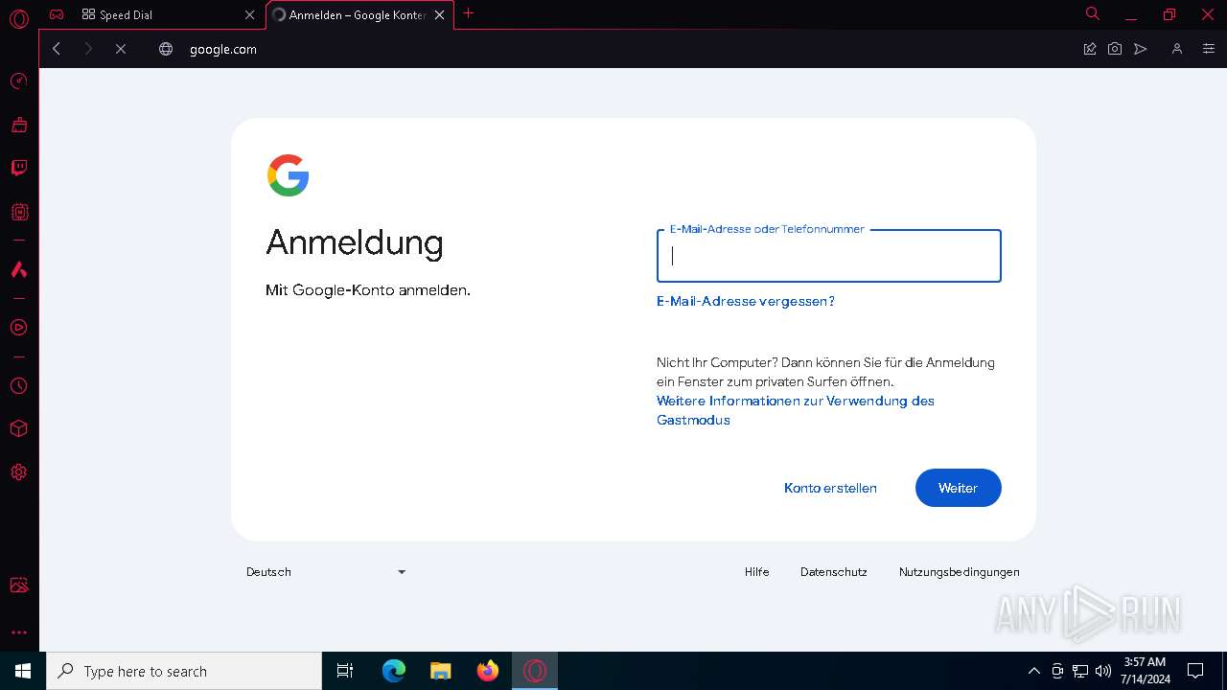Open GX Control speedometer in sidebar
The image size is (1227, 690).
(x=18, y=80)
